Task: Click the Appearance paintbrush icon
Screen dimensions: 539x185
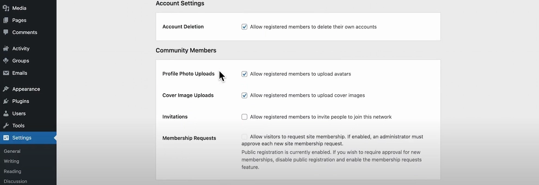Action: [6, 89]
